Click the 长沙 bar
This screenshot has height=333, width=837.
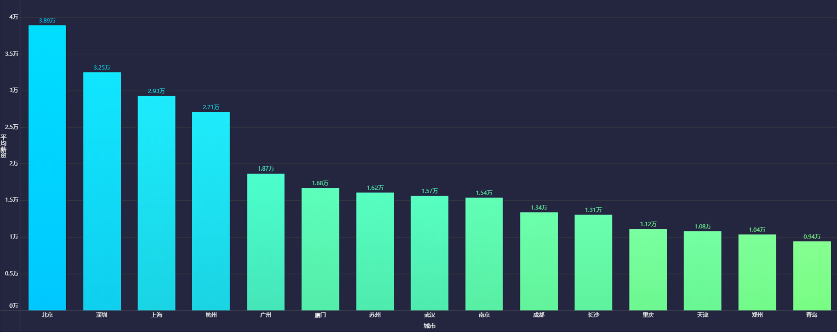pos(593,263)
